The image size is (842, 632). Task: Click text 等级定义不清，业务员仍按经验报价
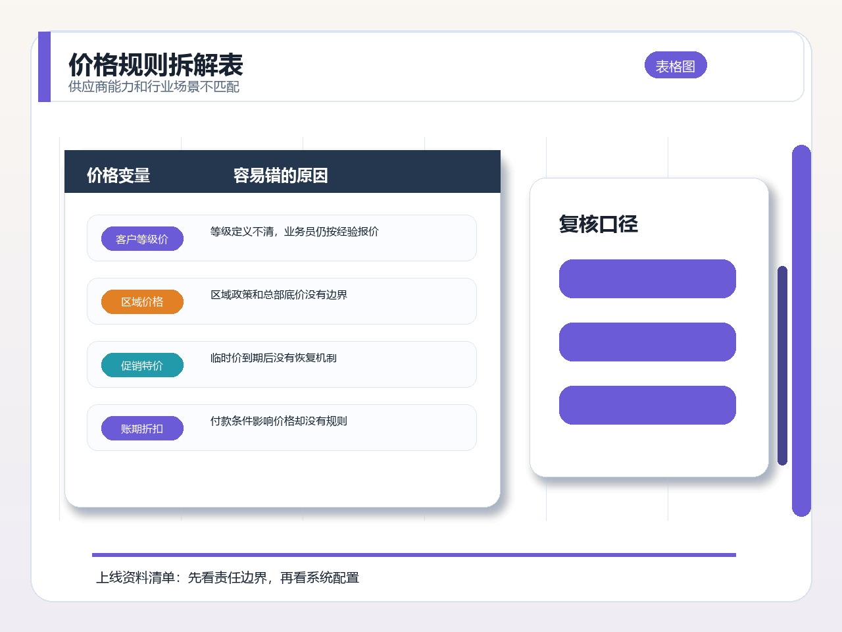(x=295, y=232)
